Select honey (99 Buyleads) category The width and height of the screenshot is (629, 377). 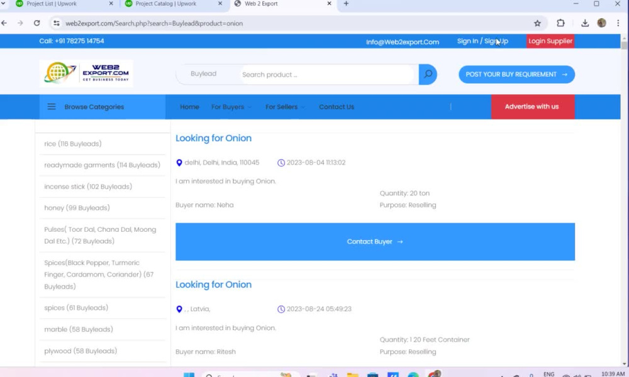(77, 207)
